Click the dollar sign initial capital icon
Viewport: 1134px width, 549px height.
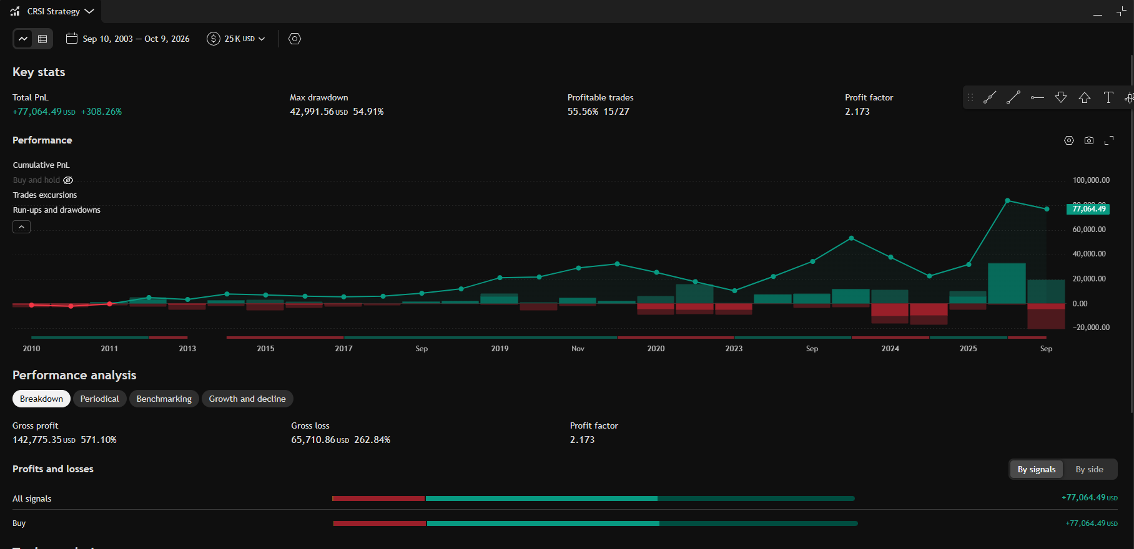coord(214,39)
